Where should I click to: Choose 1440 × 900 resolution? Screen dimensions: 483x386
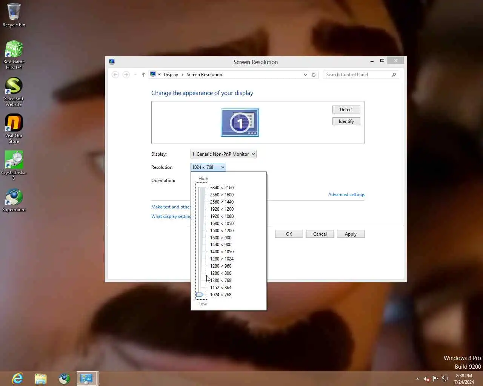point(221,245)
